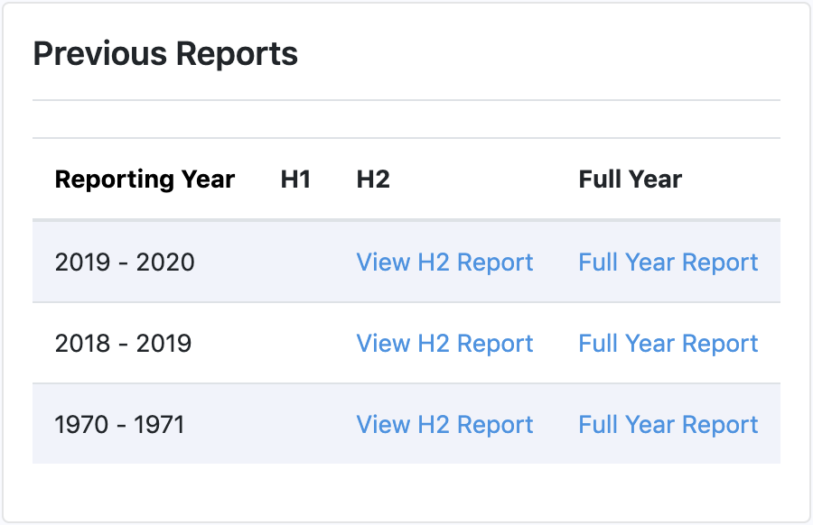Screen dimensions: 813x525
Task: Click the H1 column header
Action: [296, 180]
